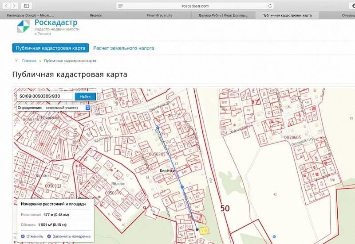The image size is (355, 244).
Task: Go back with Safari back arrow
Action: [x=6, y=6]
